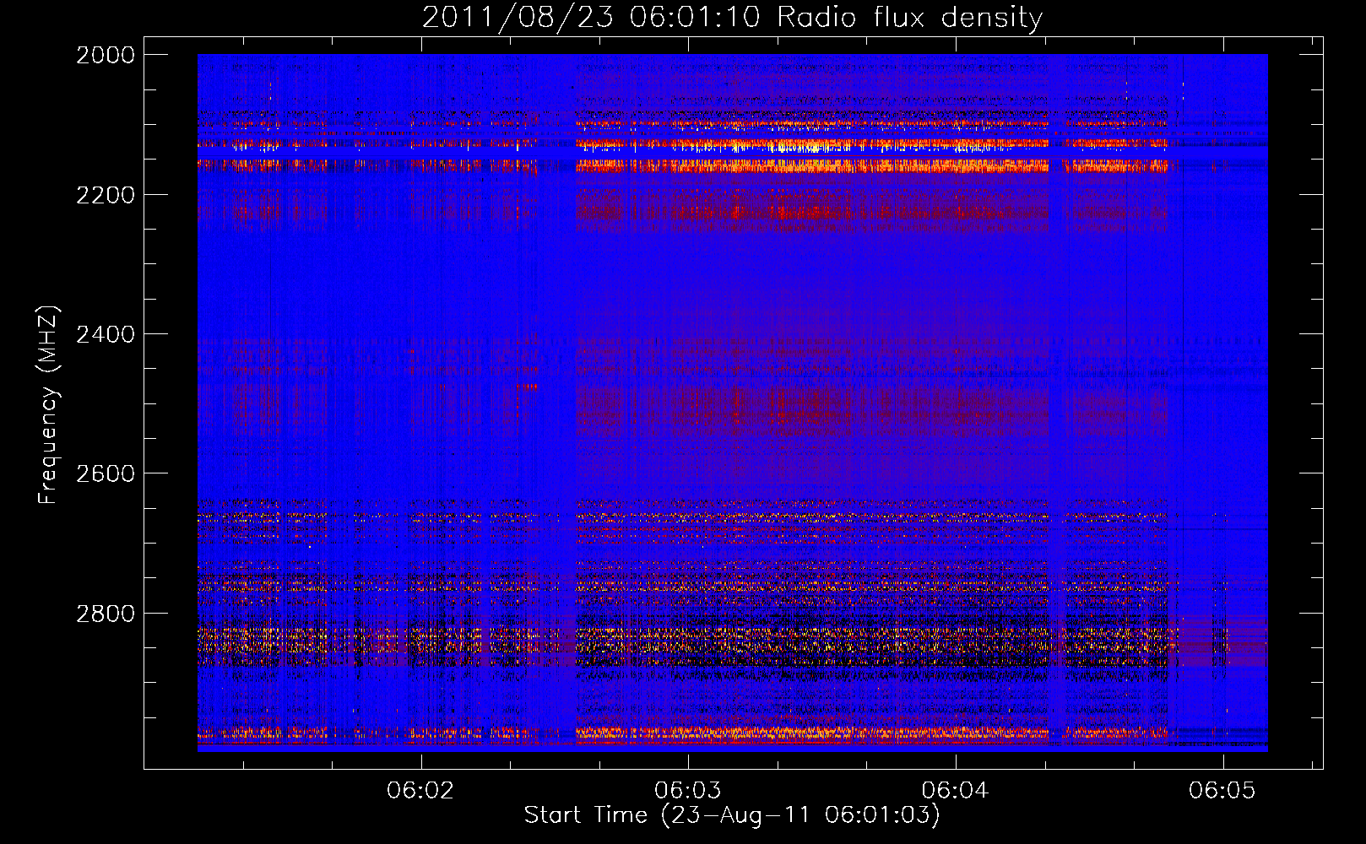The height and width of the screenshot is (844, 1366).
Task: Click the 06:05 time tick label
Action: [1222, 790]
